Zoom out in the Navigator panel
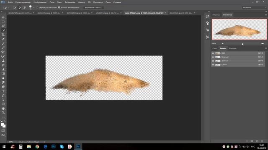The width and height of the screenshot is (268, 150). tap(222, 43)
